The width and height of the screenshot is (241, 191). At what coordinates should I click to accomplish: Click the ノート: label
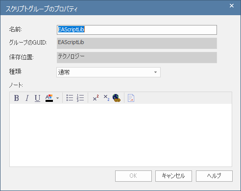click(16, 85)
